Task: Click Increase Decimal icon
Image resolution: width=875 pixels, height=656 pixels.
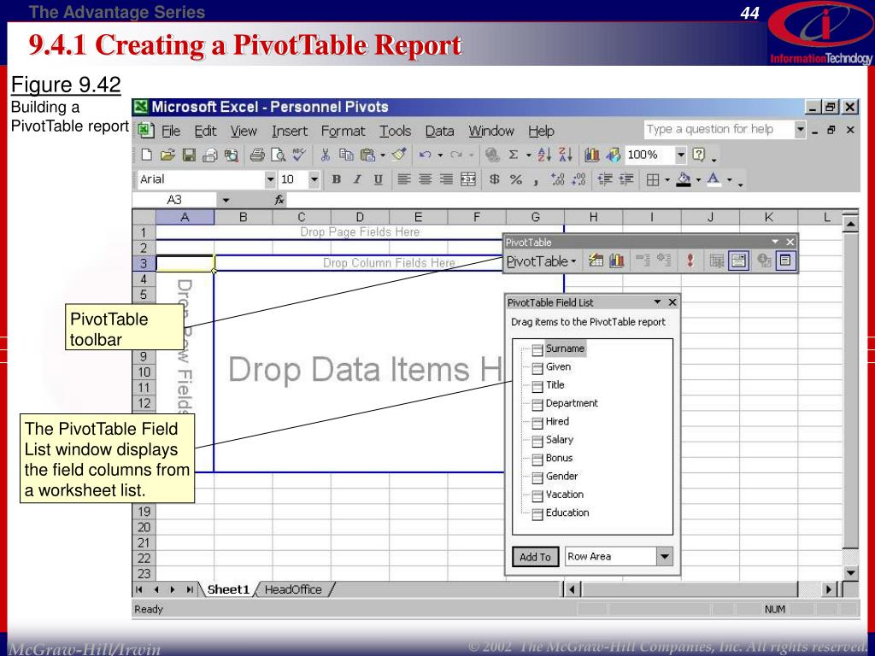Action: pyautogui.click(x=557, y=179)
